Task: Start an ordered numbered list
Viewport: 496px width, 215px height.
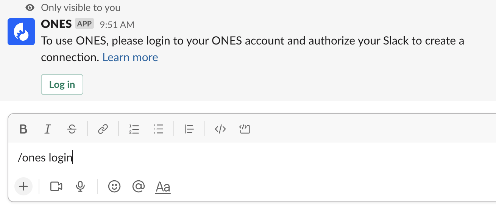Action: 134,129
